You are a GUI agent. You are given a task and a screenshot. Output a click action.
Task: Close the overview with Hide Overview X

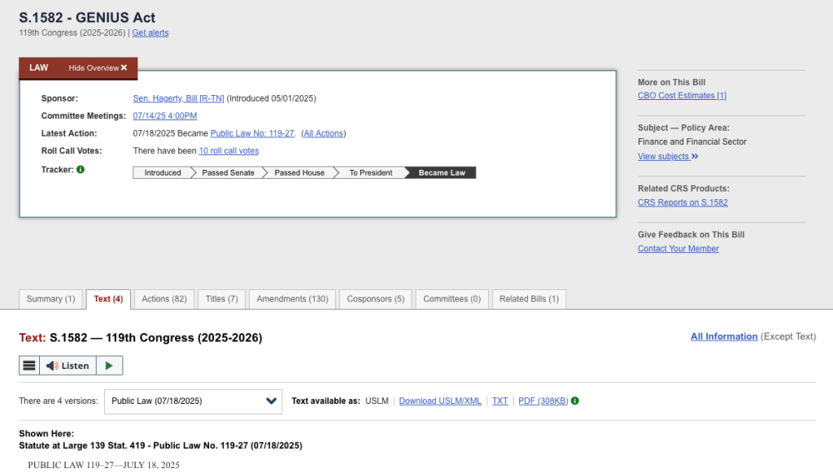pos(98,68)
